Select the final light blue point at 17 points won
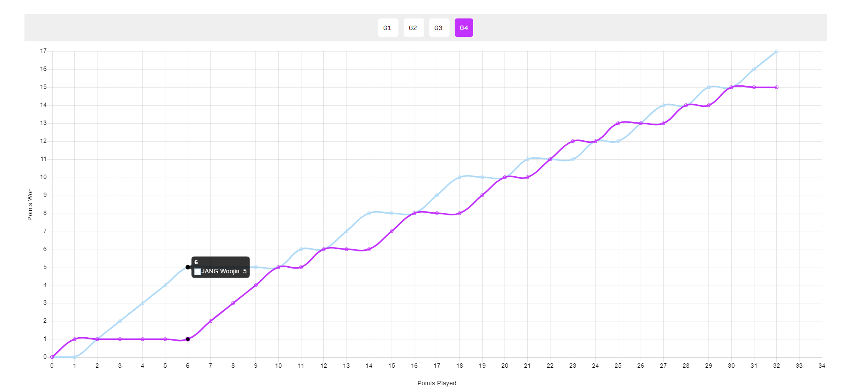 point(776,51)
